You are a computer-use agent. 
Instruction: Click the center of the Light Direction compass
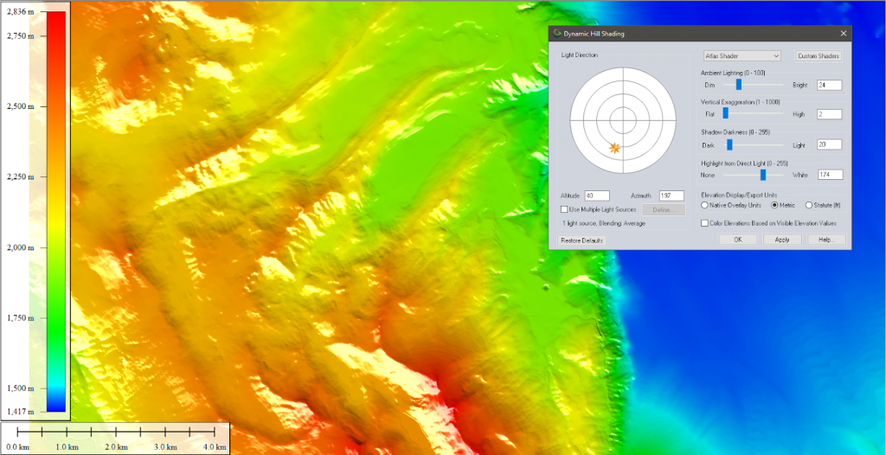click(x=623, y=120)
